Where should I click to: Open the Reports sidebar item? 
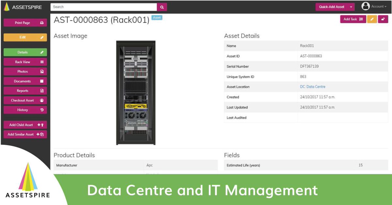point(25,91)
